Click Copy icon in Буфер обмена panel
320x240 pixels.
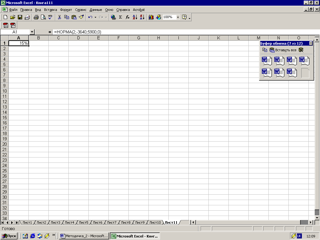(x=265, y=50)
